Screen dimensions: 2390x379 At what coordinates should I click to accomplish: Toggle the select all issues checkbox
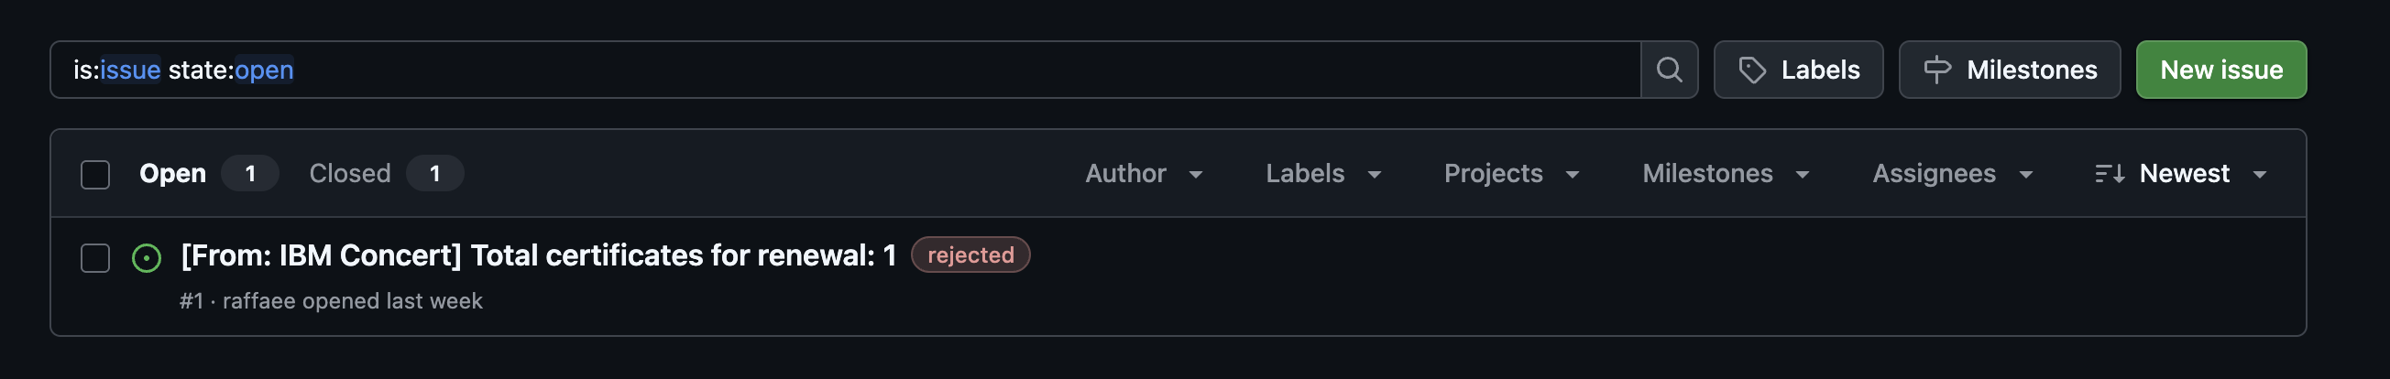[x=95, y=174]
